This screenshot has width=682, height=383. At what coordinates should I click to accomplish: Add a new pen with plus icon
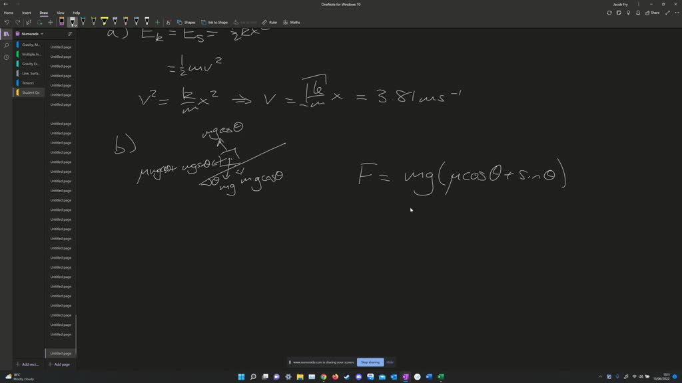(157, 22)
